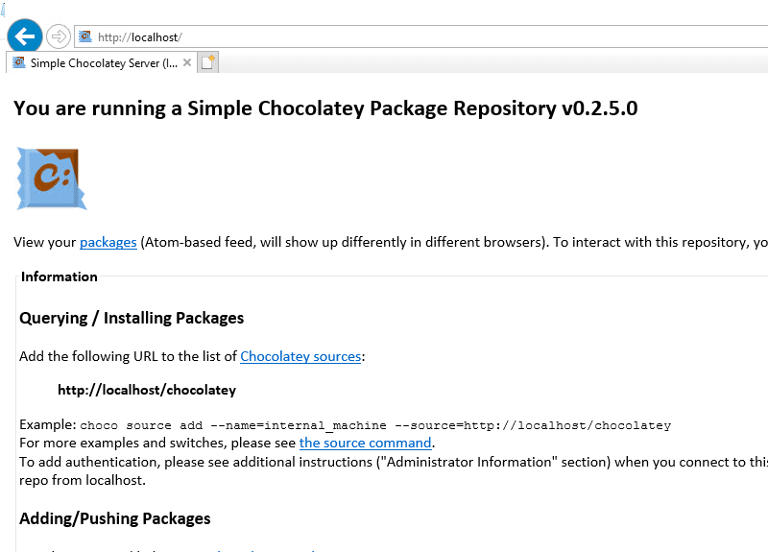Close the Simple Chocolatey Server tab
Screen dimensions: 768x552
point(187,63)
